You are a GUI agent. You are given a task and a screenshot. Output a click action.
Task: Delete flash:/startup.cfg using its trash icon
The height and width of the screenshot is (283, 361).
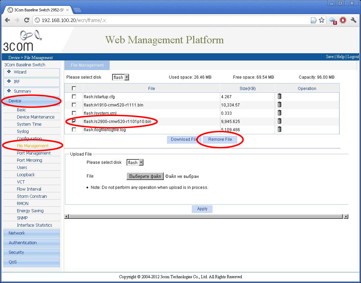(280, 96)
